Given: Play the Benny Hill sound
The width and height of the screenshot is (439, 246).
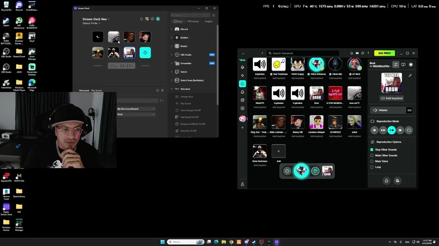Looking at the screenshot, I should 297,122.
